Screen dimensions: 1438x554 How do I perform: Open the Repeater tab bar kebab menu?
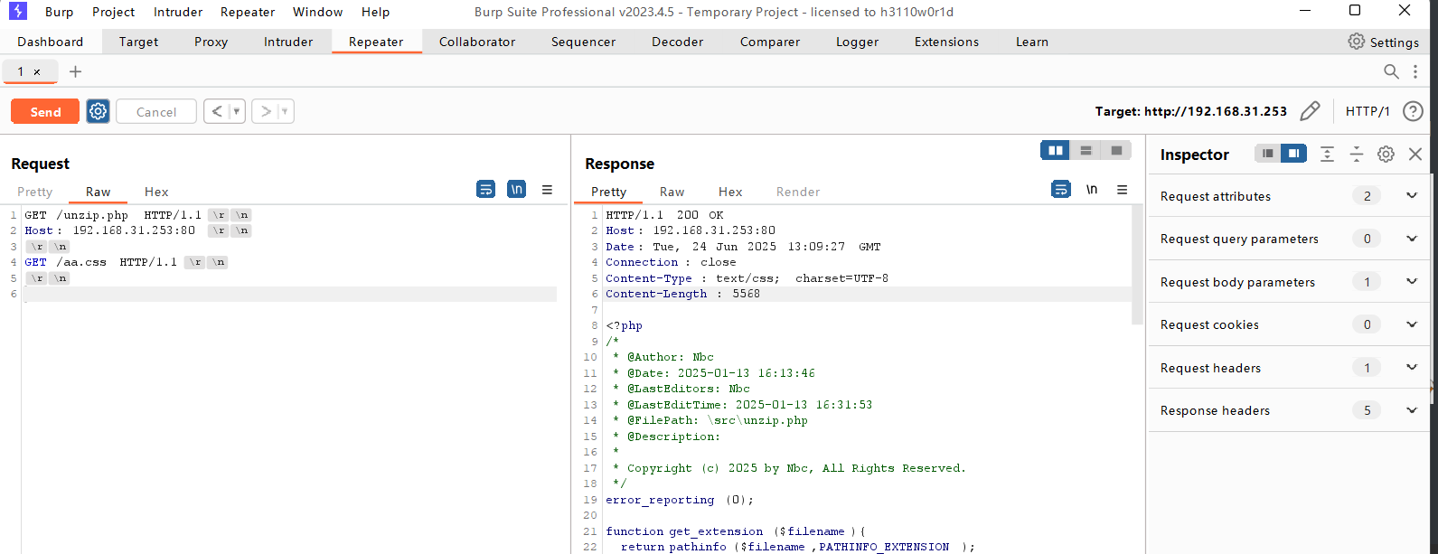tap(1415, 71)
